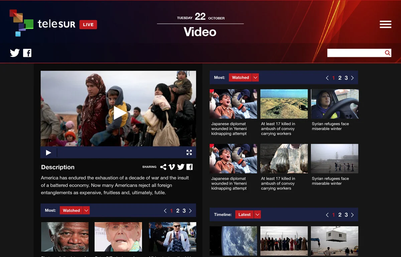Screen dimensions: 401x257
Task: Select page 2 in right Most panel
Action: click(x=340, y=78)
